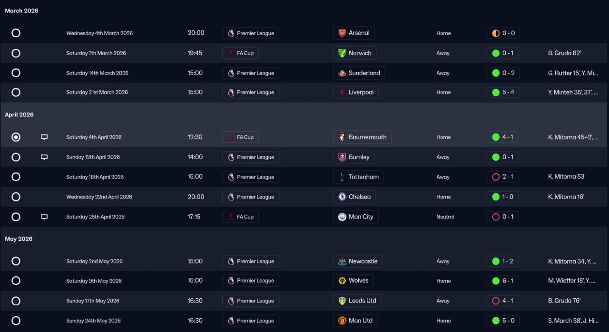Screen dimensions: 609x332
Task: Open Premier League competition for Sunderland match
Action: tap(251, 73)
